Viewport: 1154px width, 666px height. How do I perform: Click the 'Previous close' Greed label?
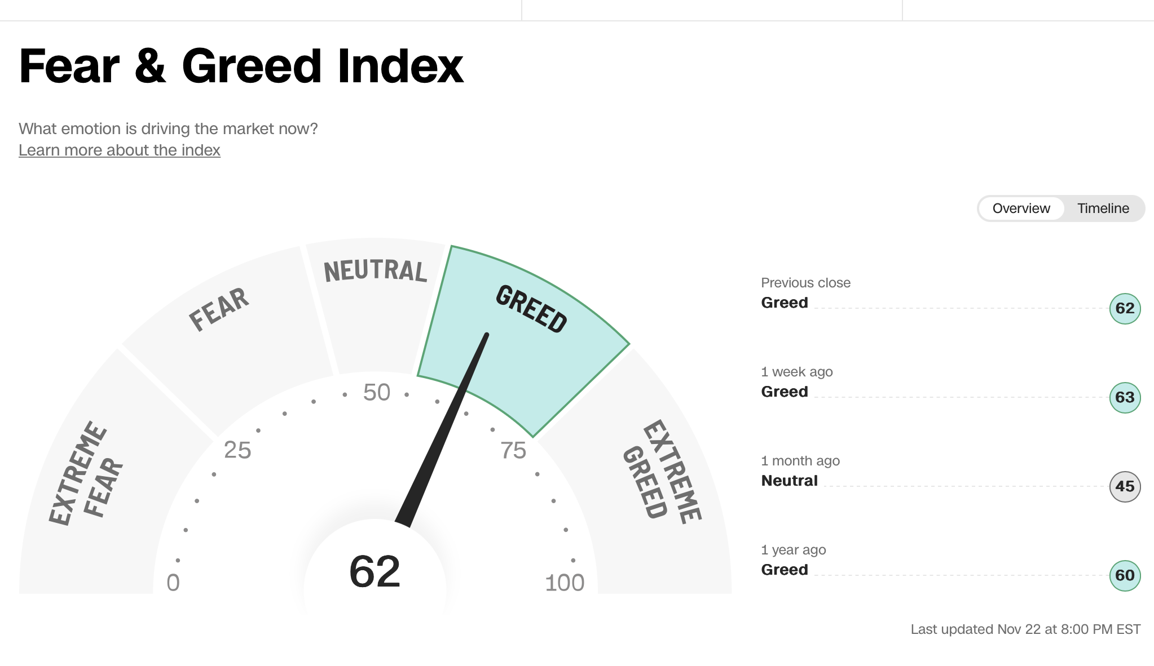[784, 303]
